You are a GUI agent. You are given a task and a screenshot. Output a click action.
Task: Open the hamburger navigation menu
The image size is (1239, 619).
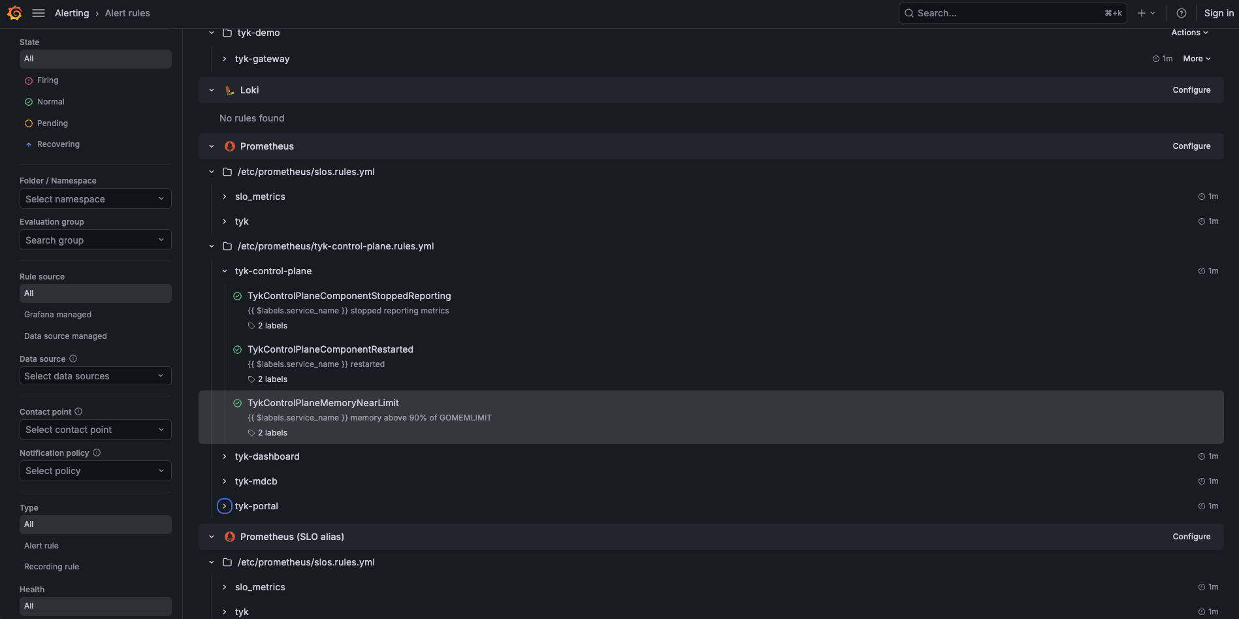click(x=39, y=13)
